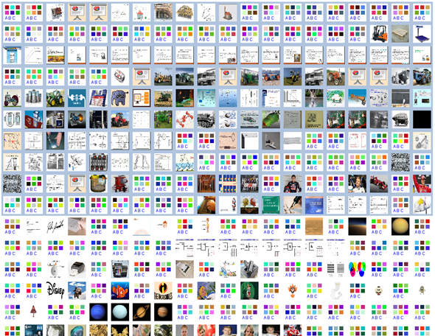Click the overlapping CMYK color circles image

tap(358, 269)
